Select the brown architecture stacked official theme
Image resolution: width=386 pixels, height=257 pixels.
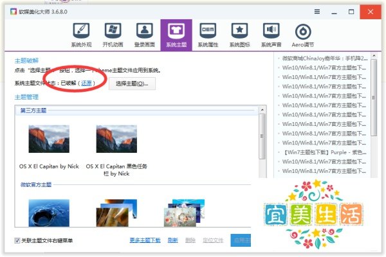(116, 213)
